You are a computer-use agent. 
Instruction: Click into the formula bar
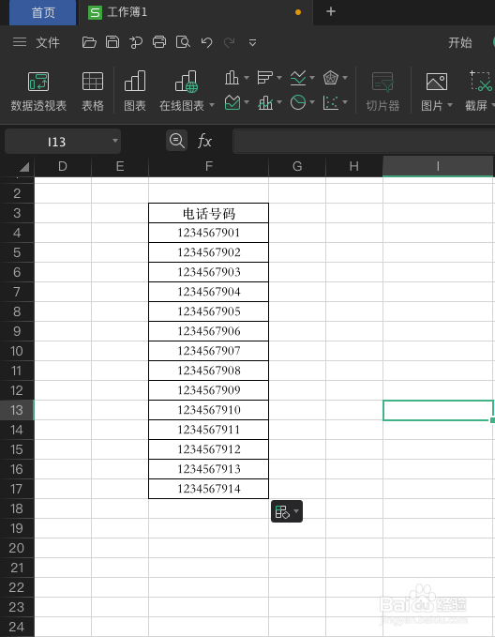pos(364,141)
